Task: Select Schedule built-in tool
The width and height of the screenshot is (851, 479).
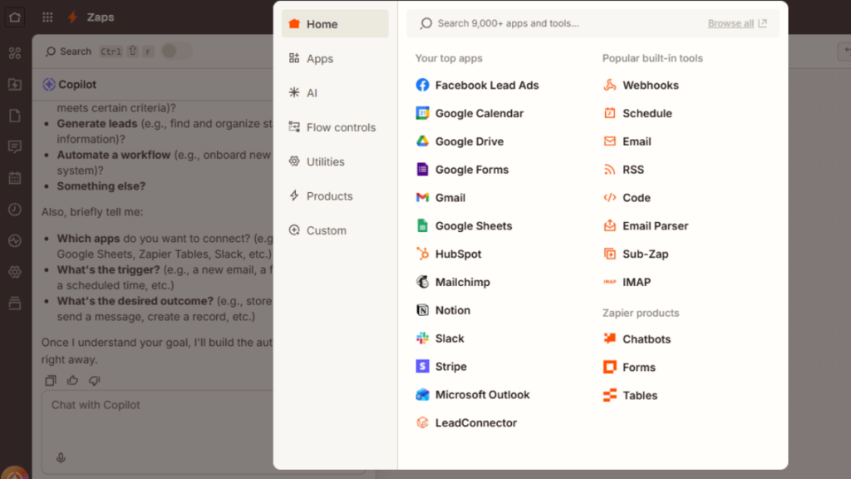Action: 637,113
